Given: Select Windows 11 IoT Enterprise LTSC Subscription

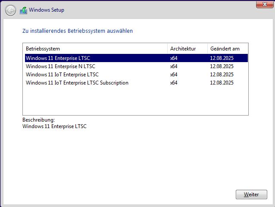Looking at the screenshot, I should [136, 83].
